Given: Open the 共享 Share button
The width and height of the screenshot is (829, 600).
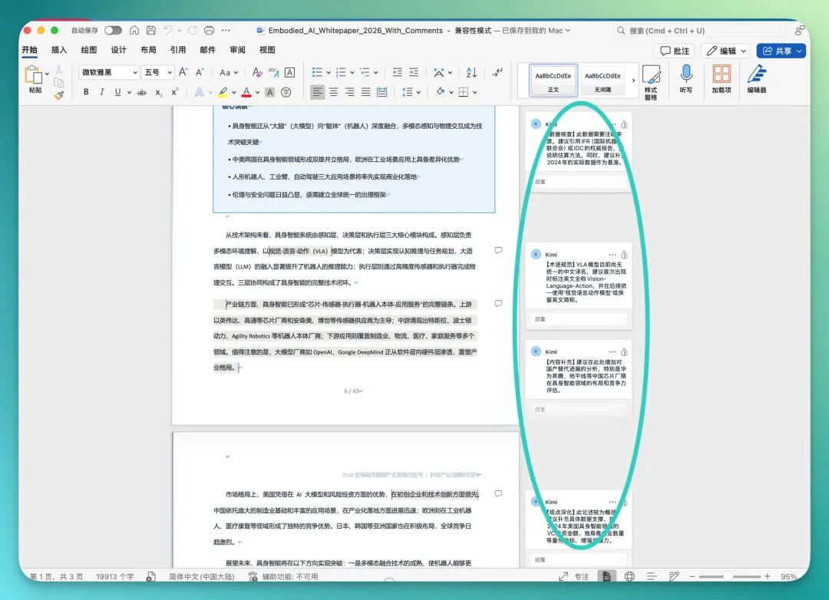Looking at the screenshot, I should [781, 51].
